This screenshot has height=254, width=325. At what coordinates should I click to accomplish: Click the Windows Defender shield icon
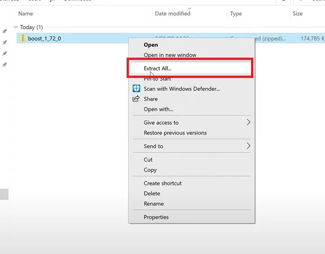(x=136, y=89)
